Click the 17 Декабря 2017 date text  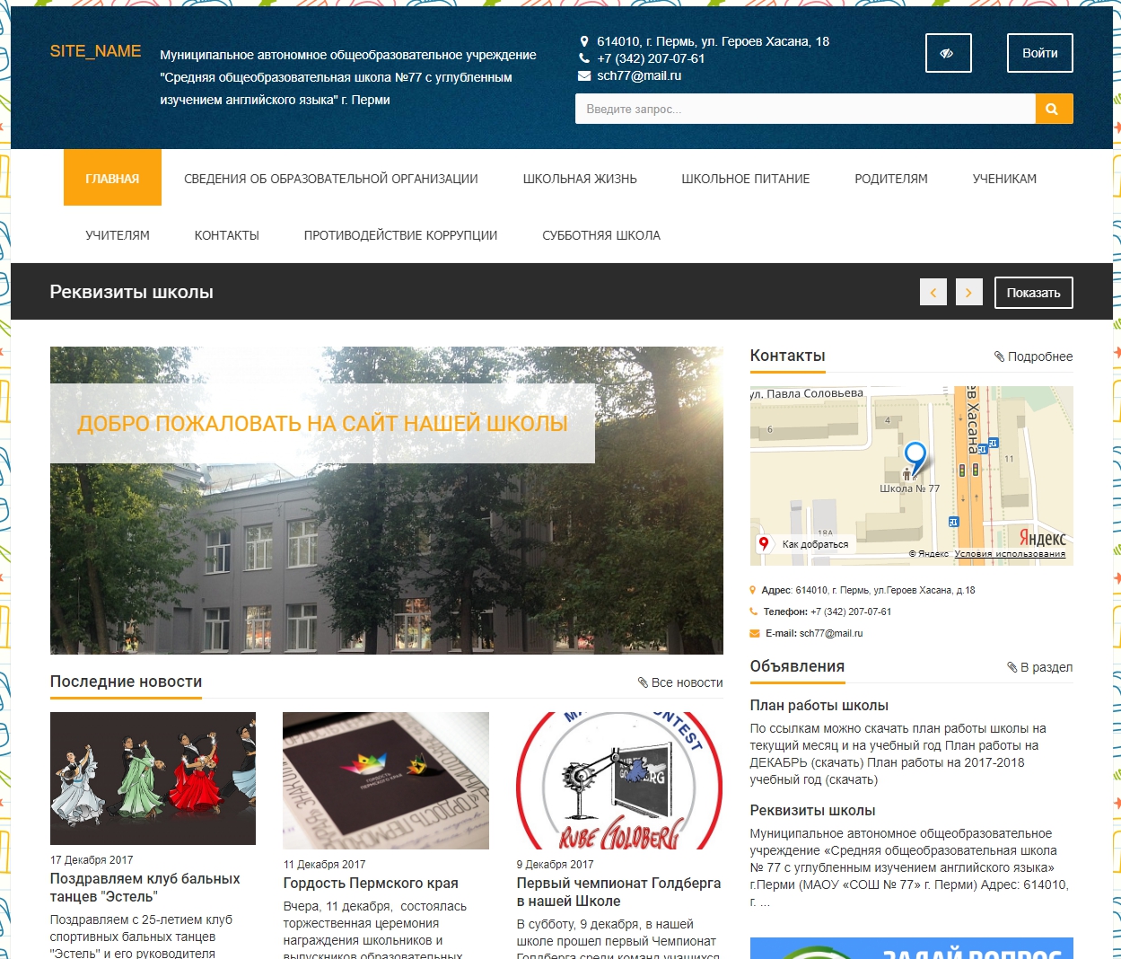click(x=92, y=860)
